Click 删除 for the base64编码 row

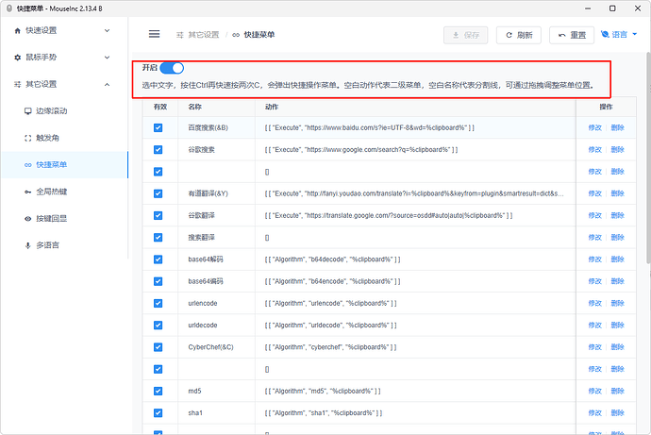[x=617, y=281]
